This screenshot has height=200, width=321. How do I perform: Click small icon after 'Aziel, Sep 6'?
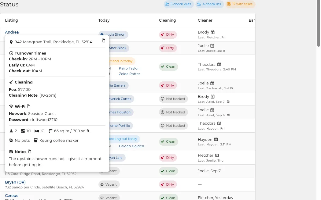tap(228, 115)
